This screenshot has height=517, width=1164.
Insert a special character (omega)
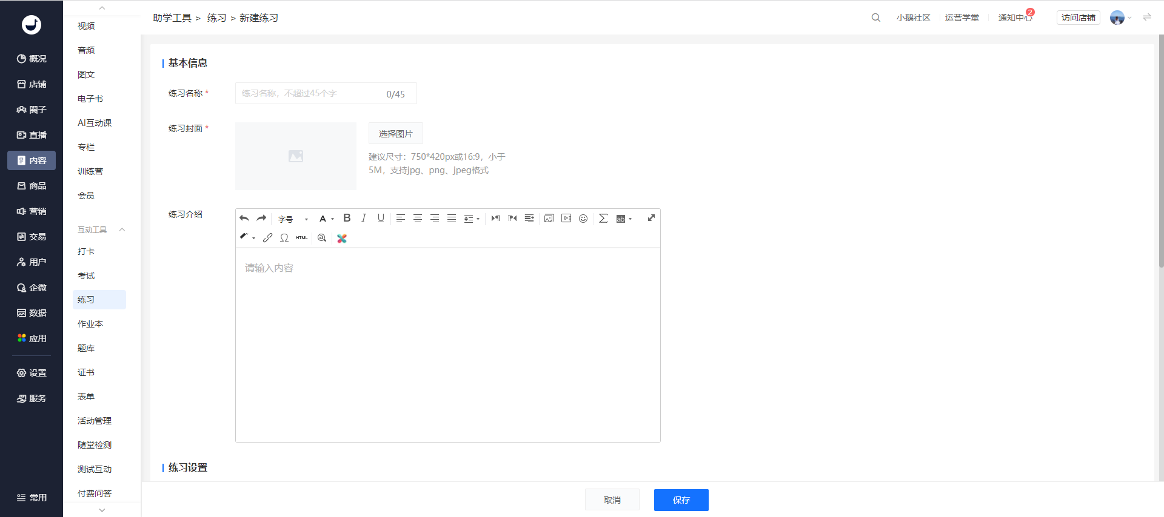284,238
